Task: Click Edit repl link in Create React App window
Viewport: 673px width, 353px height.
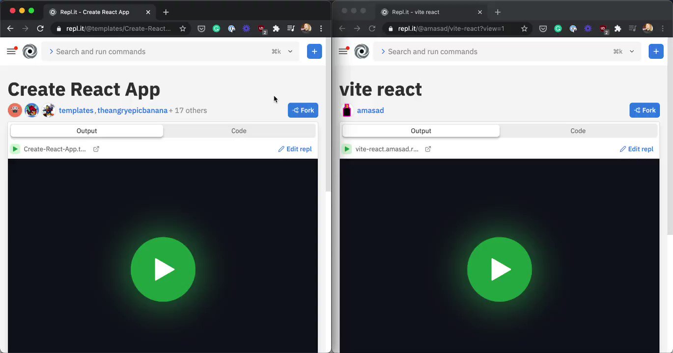Action: point(295,149)
